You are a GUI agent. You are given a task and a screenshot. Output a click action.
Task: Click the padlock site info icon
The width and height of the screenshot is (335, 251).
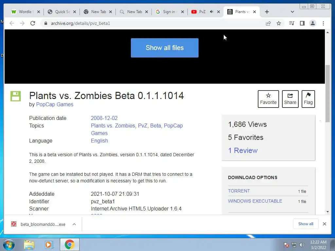pyautogui.click(x=45, y=23)
